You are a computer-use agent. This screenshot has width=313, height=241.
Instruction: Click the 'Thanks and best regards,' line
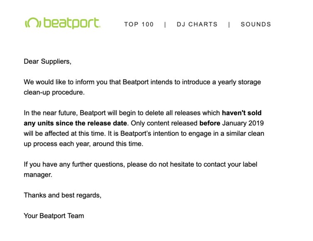coord(62,195)
